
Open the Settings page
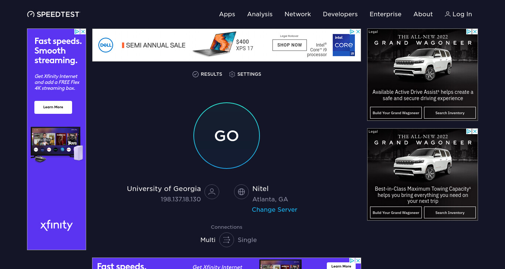tap(245, 74)
